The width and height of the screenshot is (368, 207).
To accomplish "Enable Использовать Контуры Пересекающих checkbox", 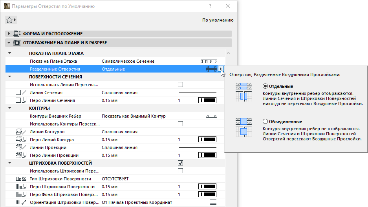I will click(180, 123).
